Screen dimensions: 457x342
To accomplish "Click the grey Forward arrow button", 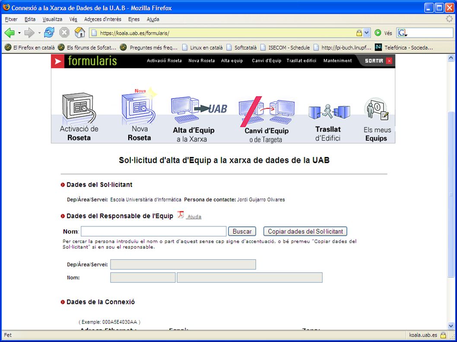I will pyautogui.click(x=29, y=33).
